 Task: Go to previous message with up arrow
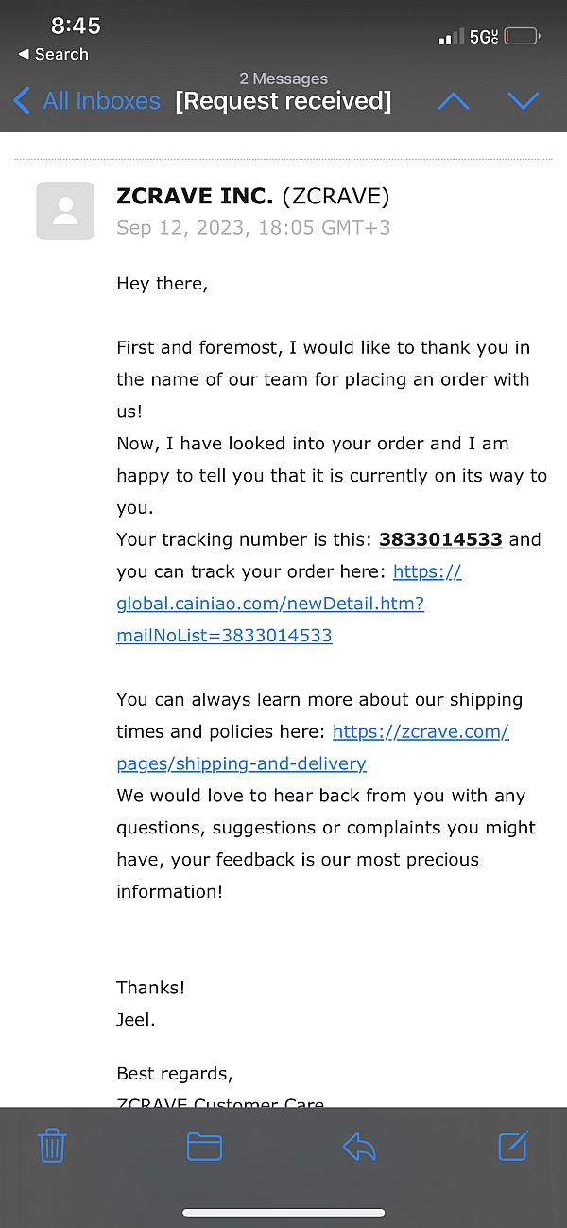454,100
